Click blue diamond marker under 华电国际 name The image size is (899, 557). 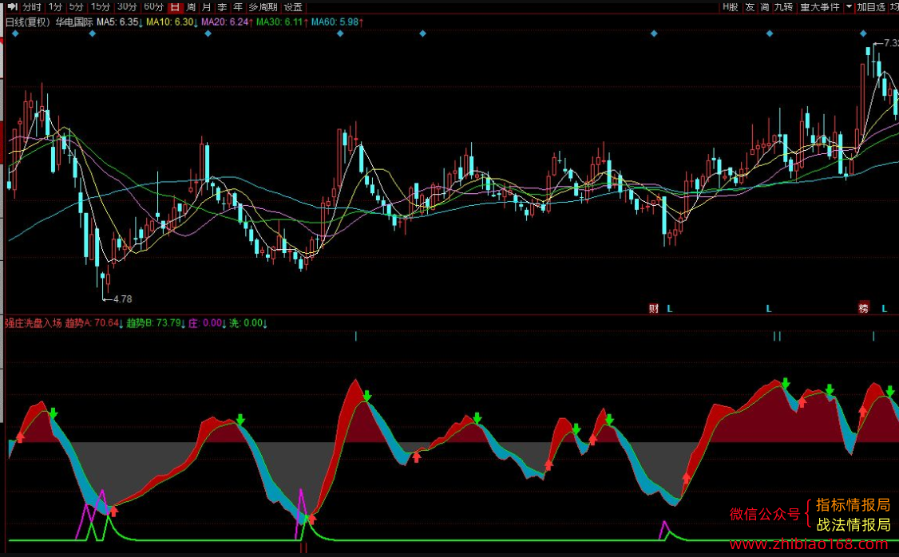coord(93,34)
